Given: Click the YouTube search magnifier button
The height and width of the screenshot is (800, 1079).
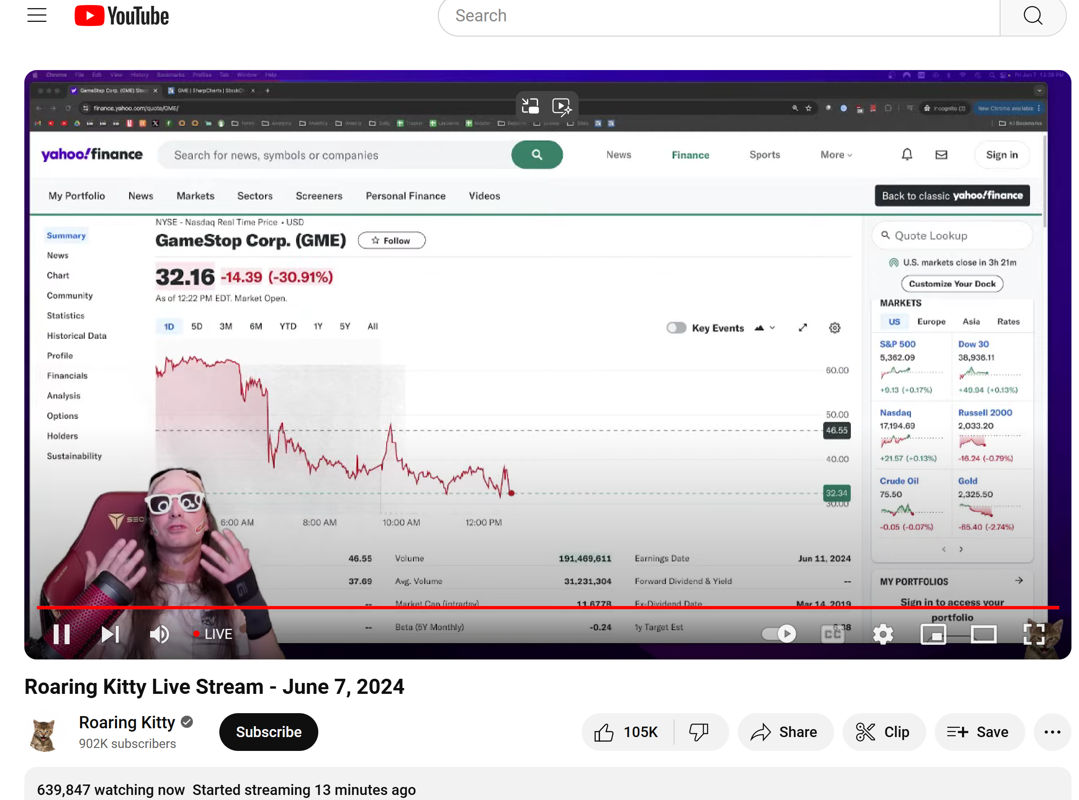Looking at the screenshot, I should (x=1032, y=16).
